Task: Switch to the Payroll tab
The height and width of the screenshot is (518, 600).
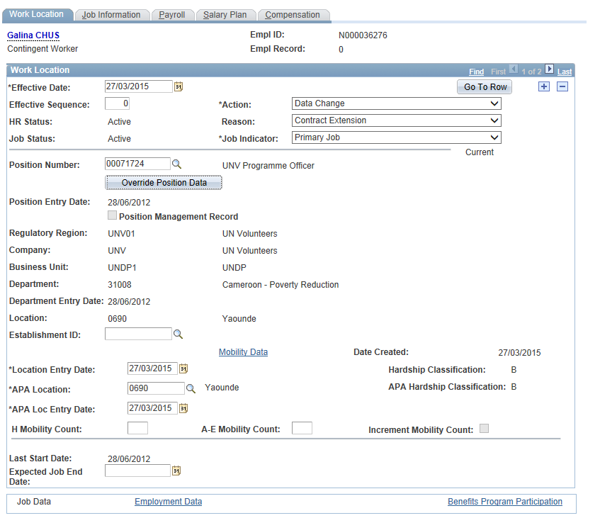Action: (172, 15)
